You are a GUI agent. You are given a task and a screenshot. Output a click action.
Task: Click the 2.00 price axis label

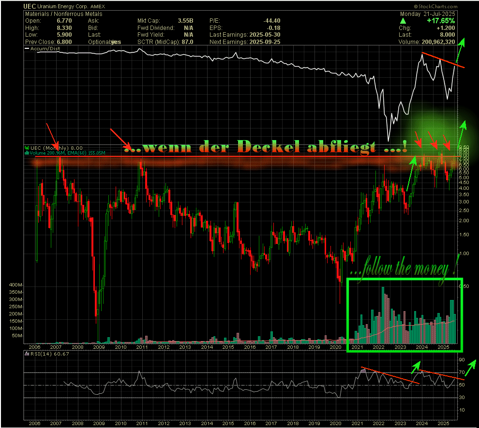coord(464,221)
